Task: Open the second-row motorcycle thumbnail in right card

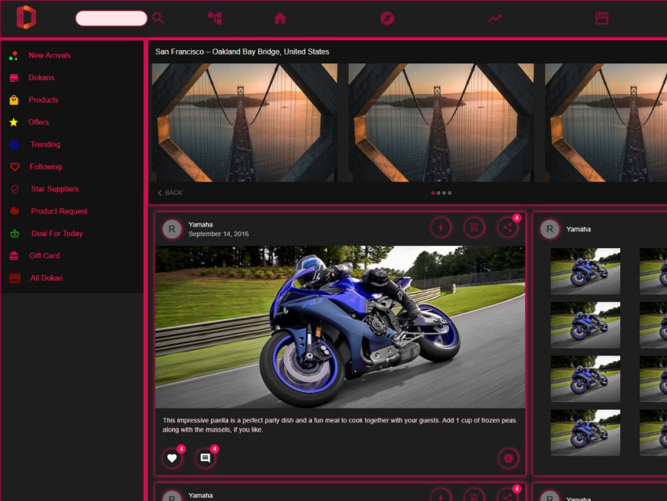Action: click(586, 325)
